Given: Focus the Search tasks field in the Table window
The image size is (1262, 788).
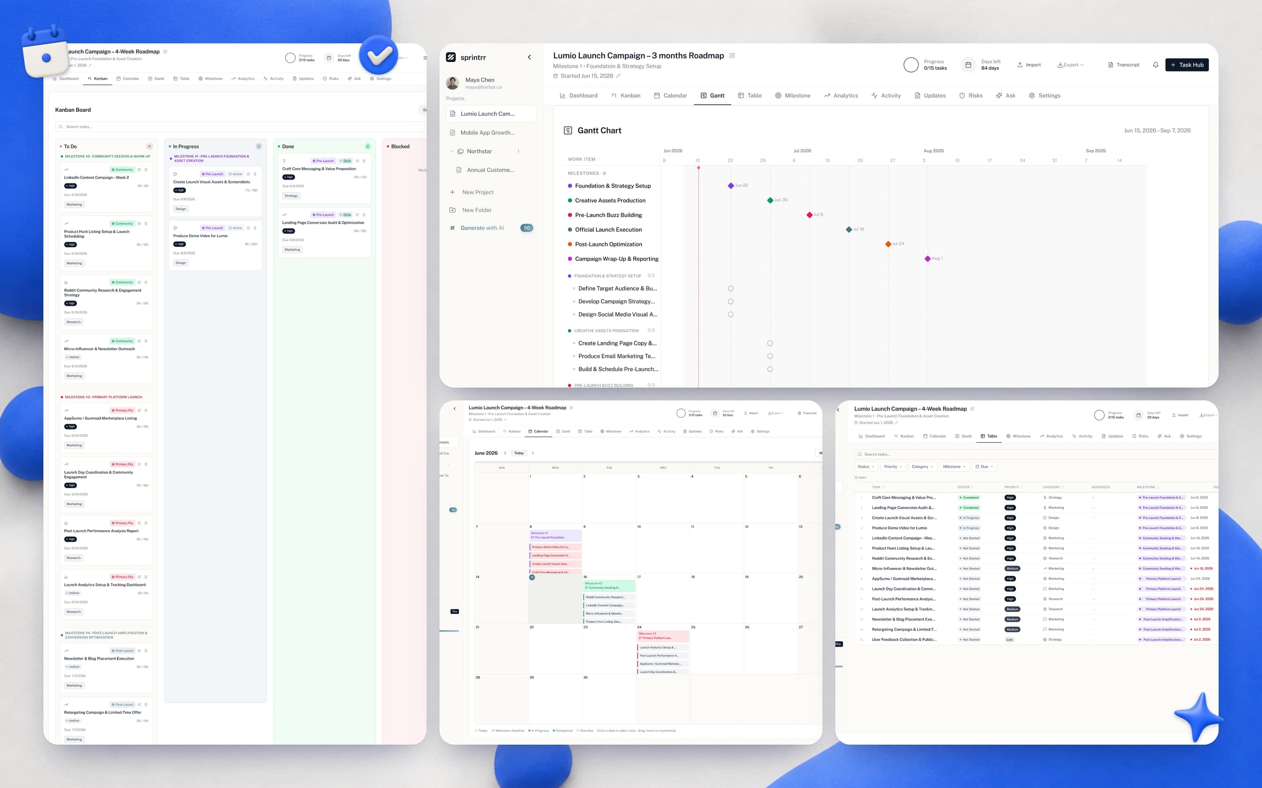Looking at the screenshot, I should [1036, 454].
